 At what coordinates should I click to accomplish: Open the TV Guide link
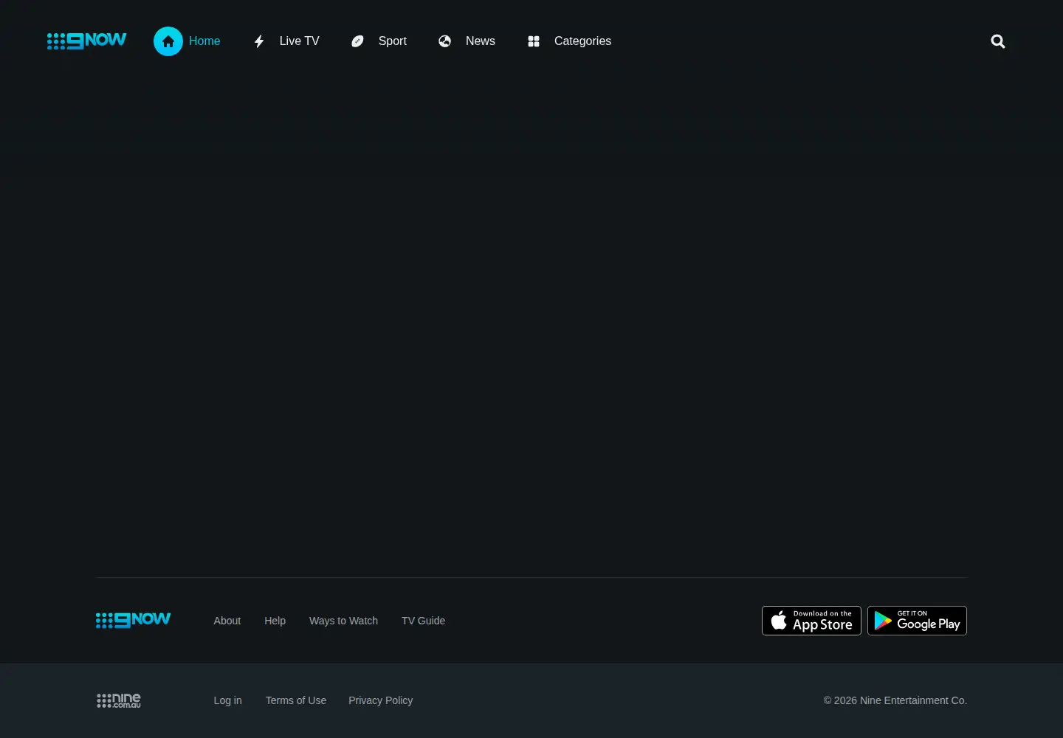coord(423,621)
